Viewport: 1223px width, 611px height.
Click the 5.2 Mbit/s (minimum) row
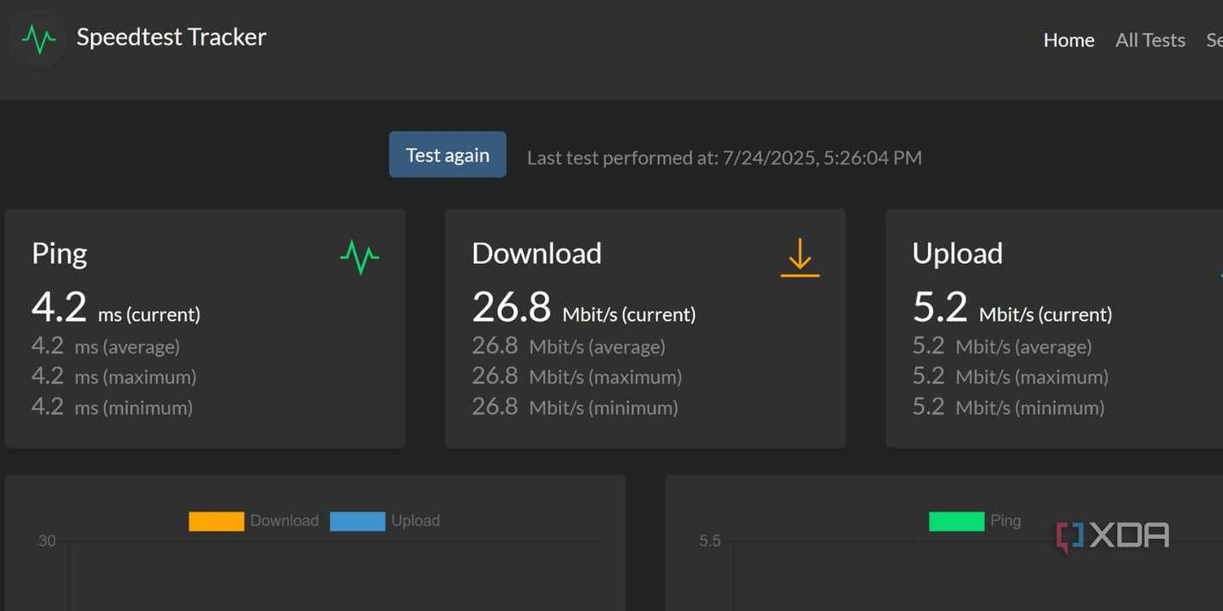(x=1009, y=407)
